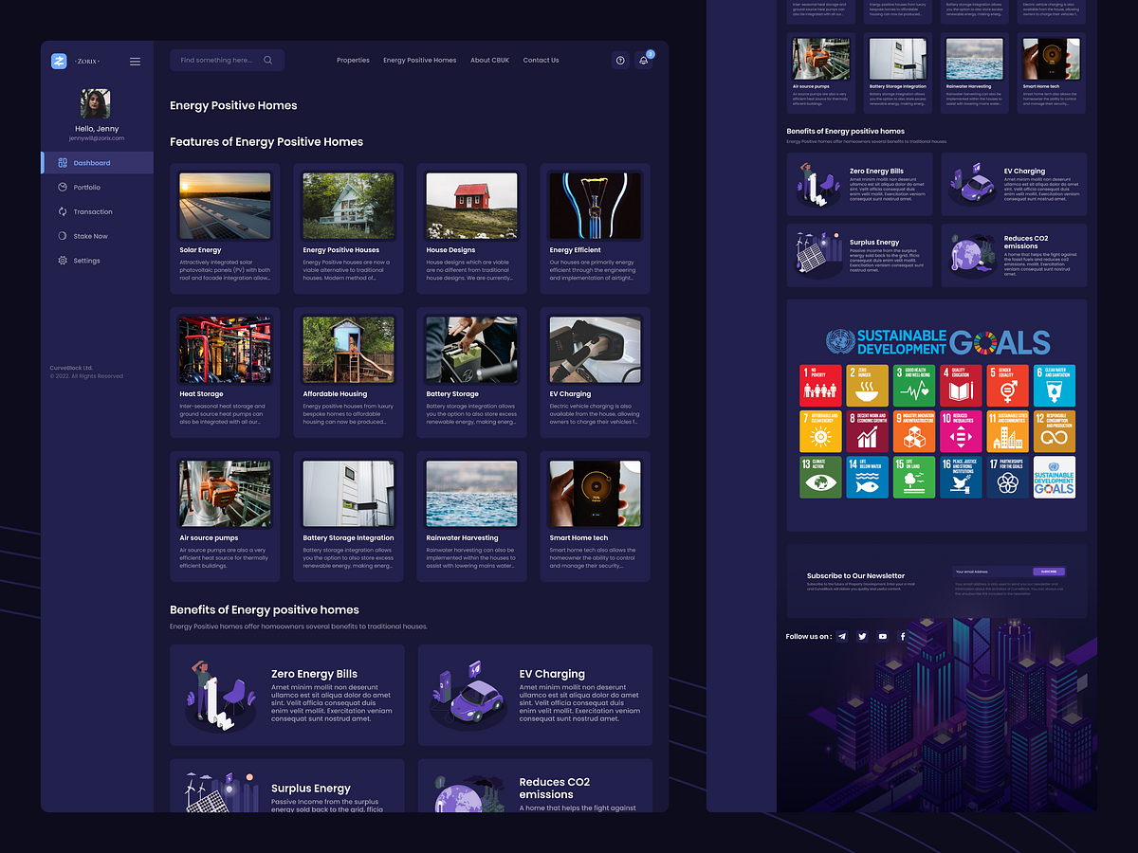This screenshot has height=853, width=1138.
Task: Open the About CBUK nav item
Action: [489, 60]
